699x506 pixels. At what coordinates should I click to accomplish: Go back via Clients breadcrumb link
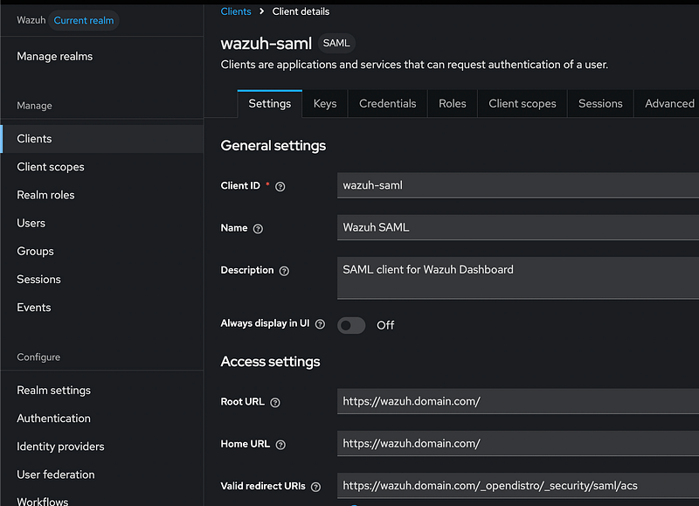[x=236, y=11]
